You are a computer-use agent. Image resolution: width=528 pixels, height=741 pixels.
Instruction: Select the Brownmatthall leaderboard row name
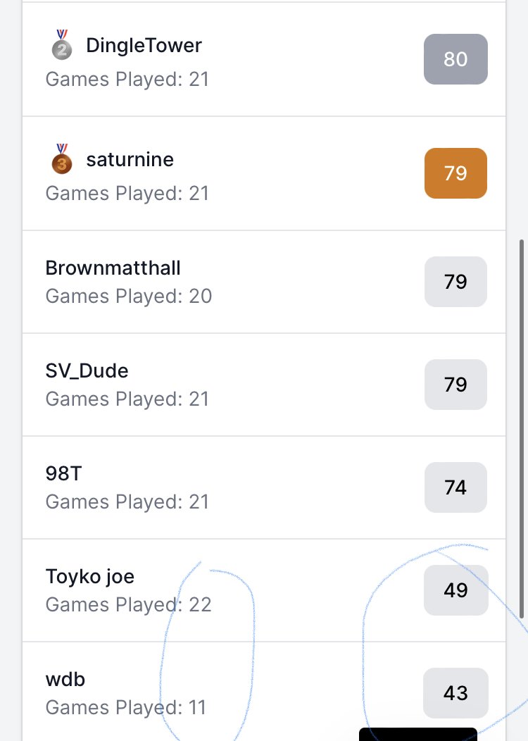click(x=113, y=268)
